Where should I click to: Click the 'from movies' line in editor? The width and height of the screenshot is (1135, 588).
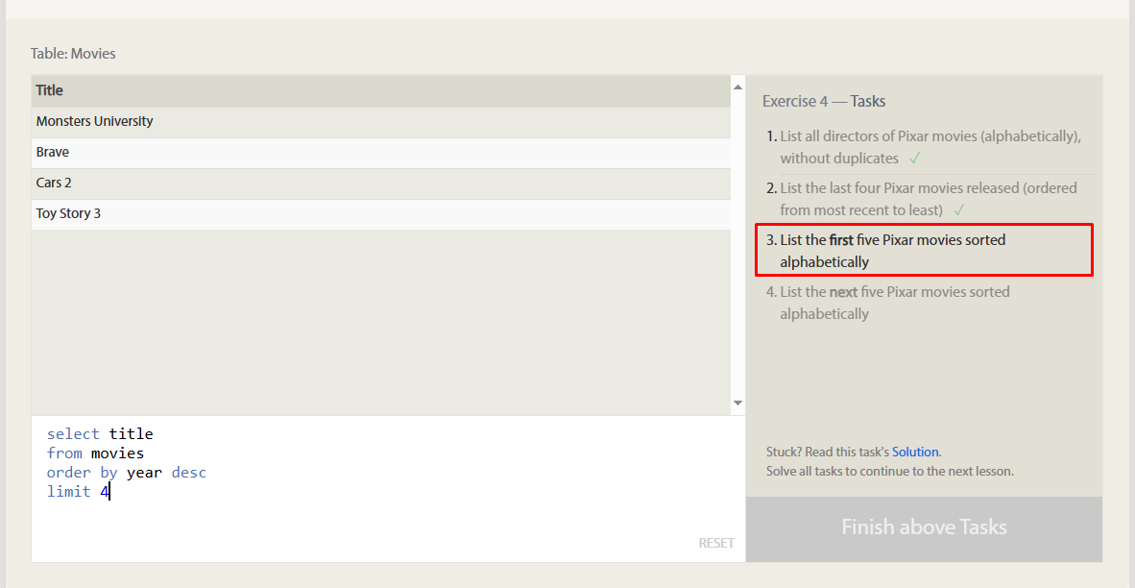(96, 453)
